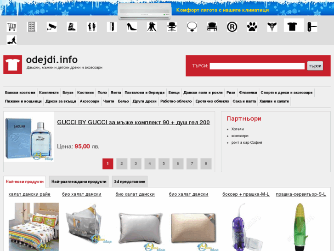Open the building windows icon
Screen dimensions: 334x251
(32, 27)
